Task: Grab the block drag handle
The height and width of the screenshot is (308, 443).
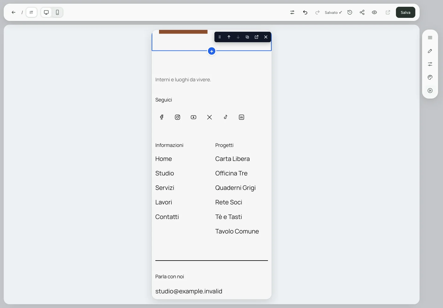Action: (x=220, y=37)
